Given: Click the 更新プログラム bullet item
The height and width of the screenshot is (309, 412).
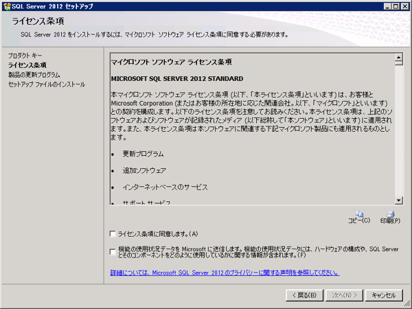Looking at the screenshot, I should [144, 154].
